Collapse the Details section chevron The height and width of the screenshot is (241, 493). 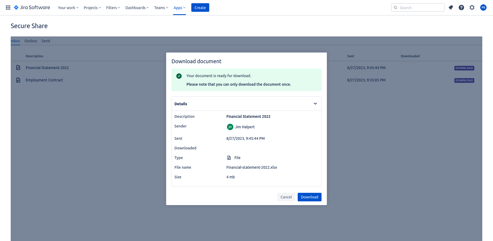click(315, 104)
